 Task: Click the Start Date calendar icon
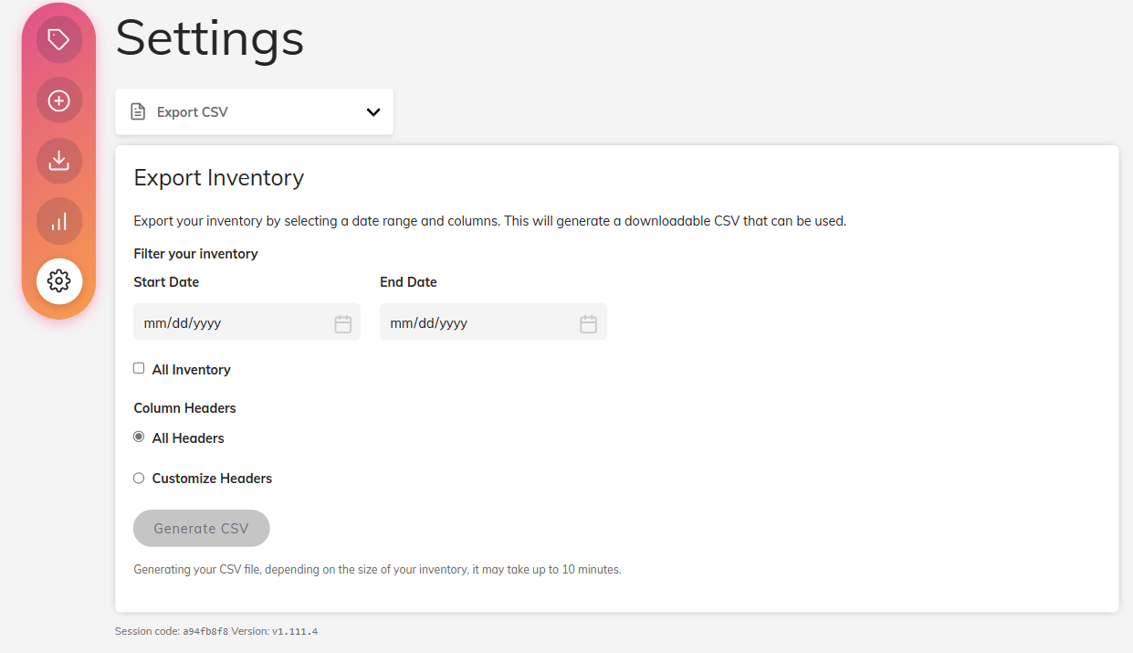pyautogui.click(x=343, y=323)
